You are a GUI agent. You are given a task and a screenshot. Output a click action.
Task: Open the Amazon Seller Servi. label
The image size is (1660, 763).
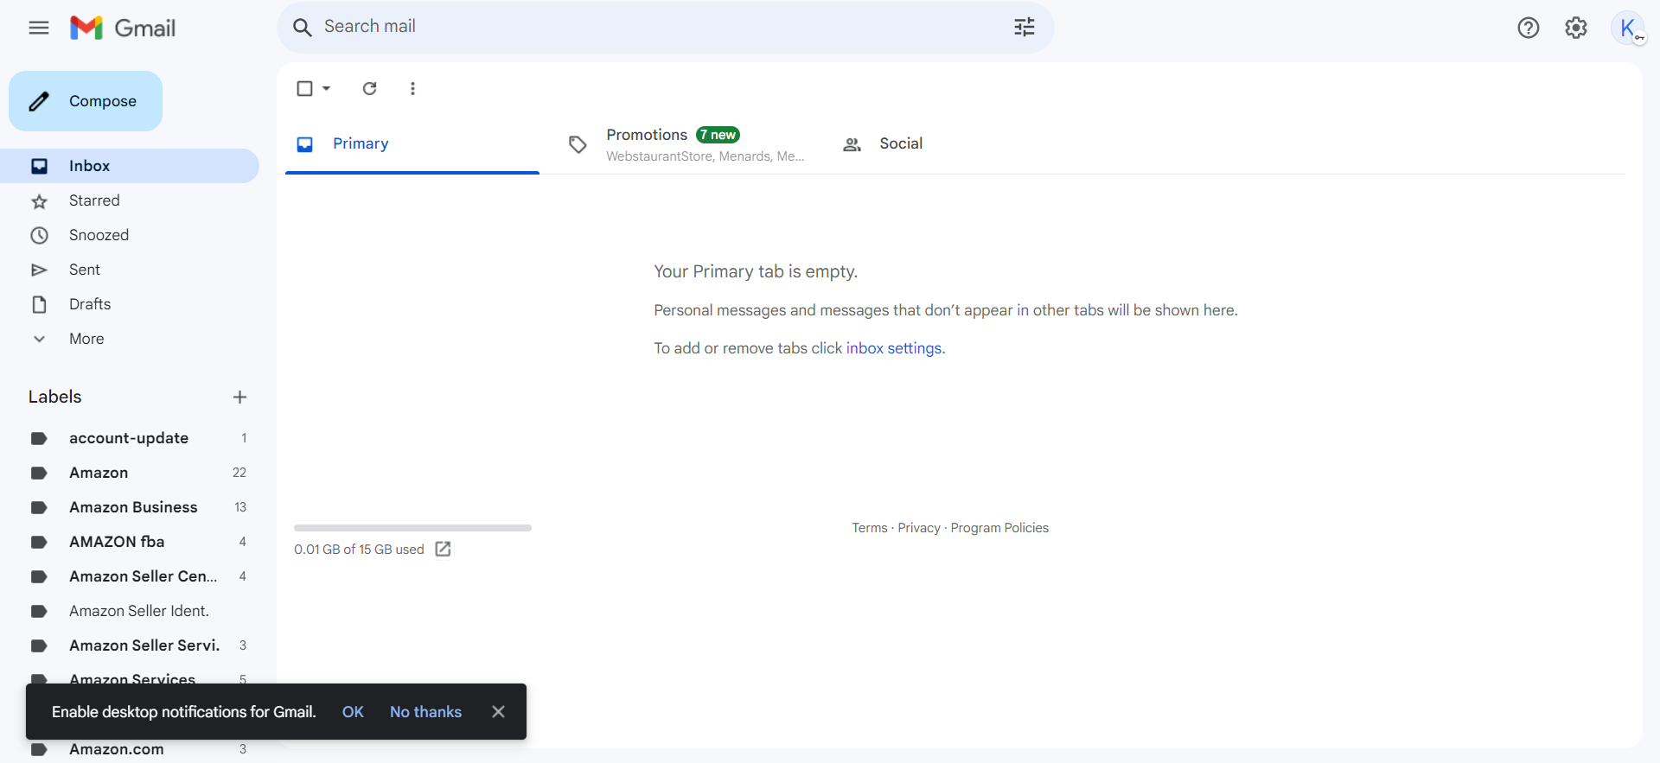click(130, 645)
